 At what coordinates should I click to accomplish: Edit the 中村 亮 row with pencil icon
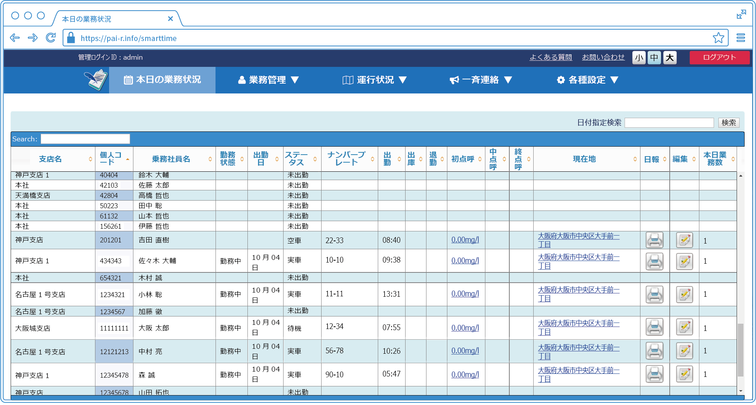pyautogui.click(x=685, y=351)
